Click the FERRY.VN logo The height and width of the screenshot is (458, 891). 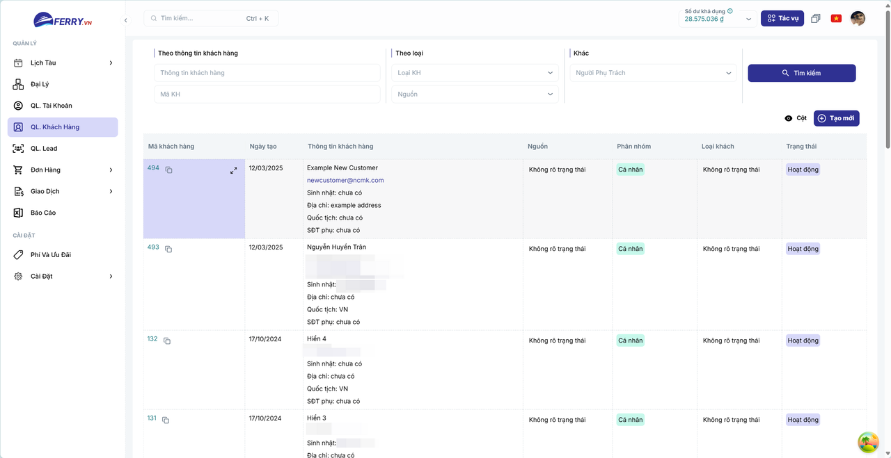[x=63, y=20]
